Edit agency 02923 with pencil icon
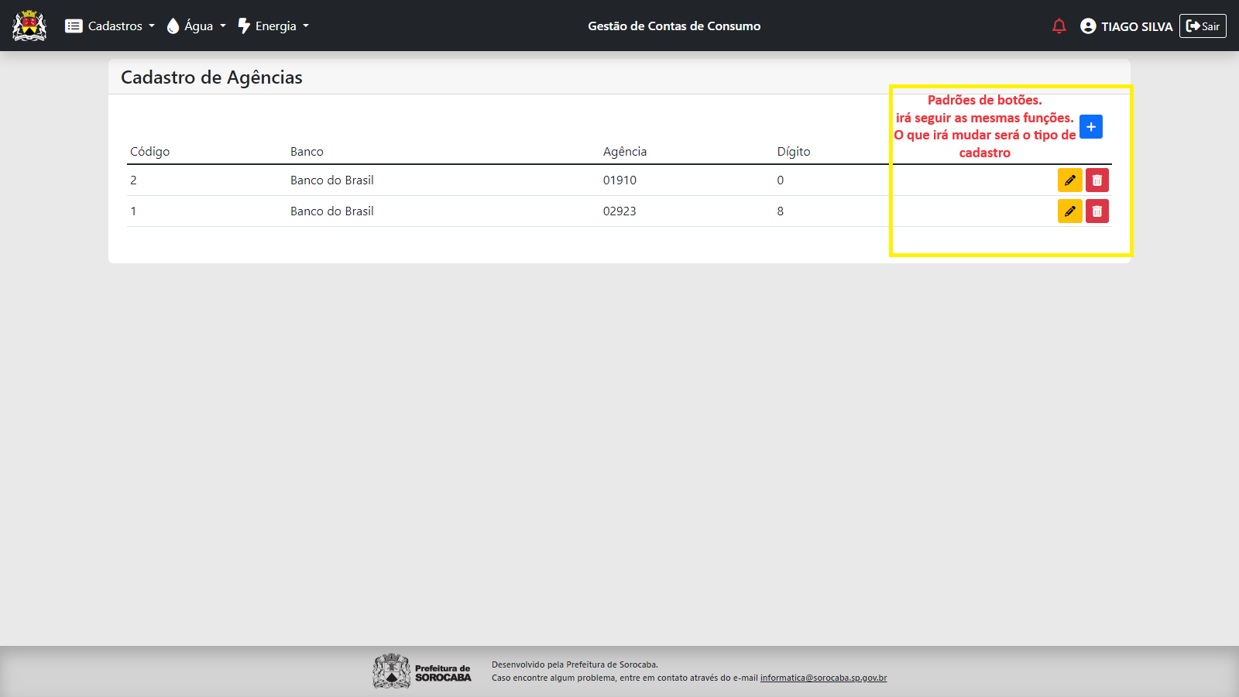The width and height of the screenshot is (1239, 697). pos(1069,211)
